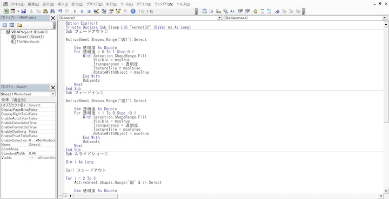The width and height of the screenshot is (389, 199).
Task: Switch to the 全体 properties tab
Action: pos(5,99)
